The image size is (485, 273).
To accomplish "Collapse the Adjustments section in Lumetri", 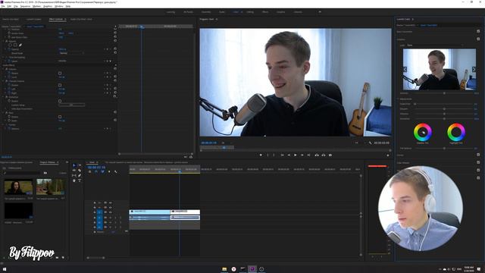I will [x=398, y=99].
